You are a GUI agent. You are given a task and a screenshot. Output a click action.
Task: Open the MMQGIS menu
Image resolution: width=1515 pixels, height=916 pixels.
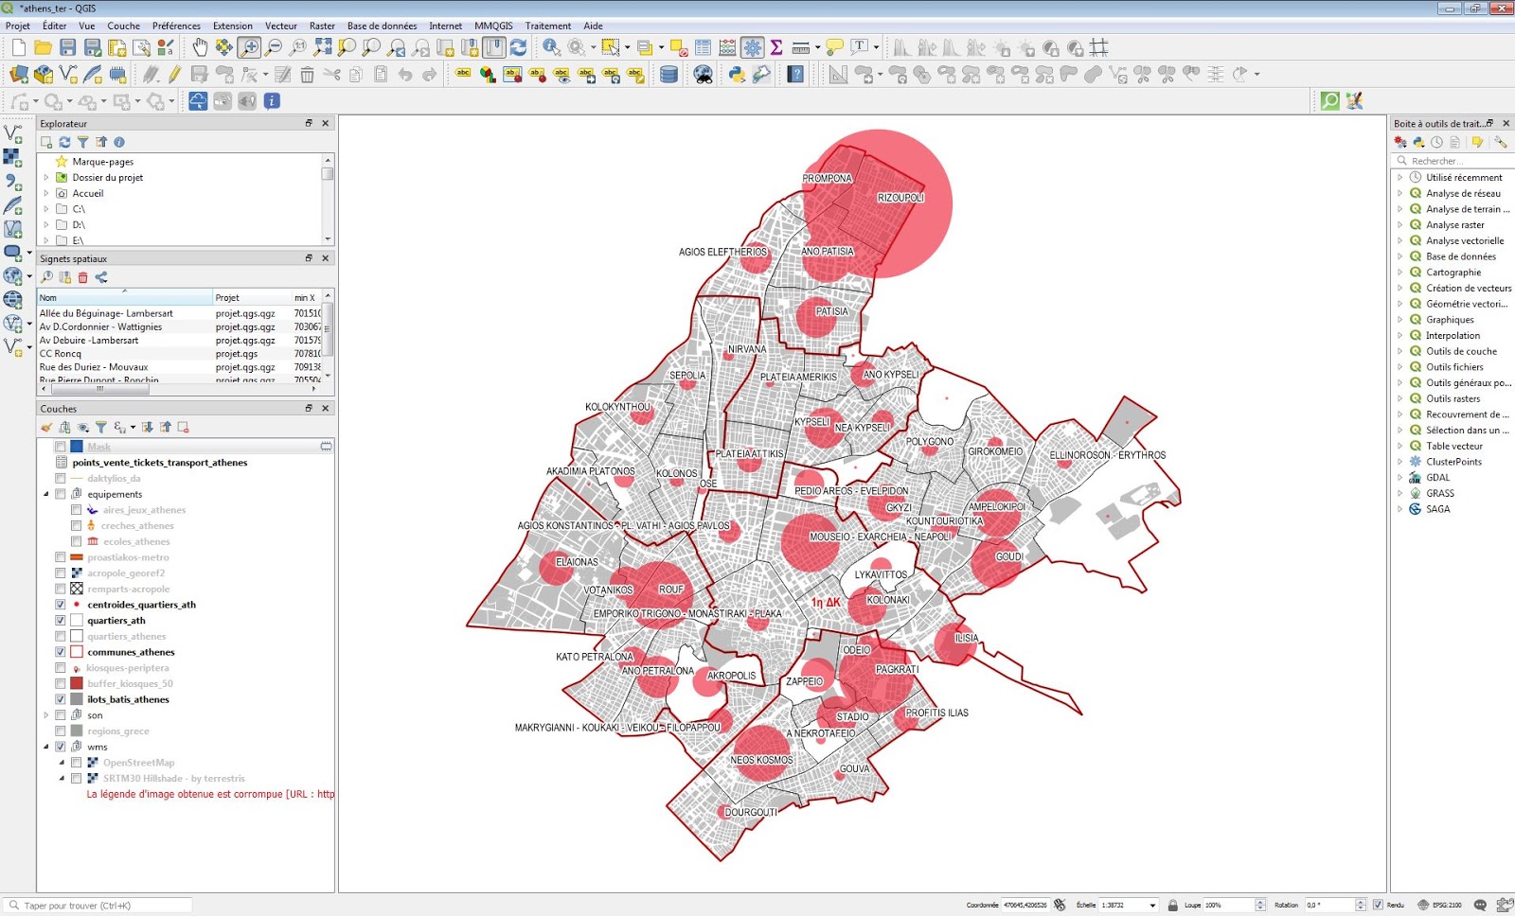coord(493,26)
